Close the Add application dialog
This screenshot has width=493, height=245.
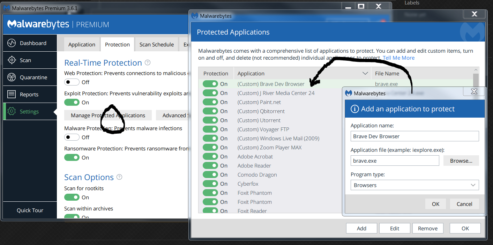[x=474, y=91]
